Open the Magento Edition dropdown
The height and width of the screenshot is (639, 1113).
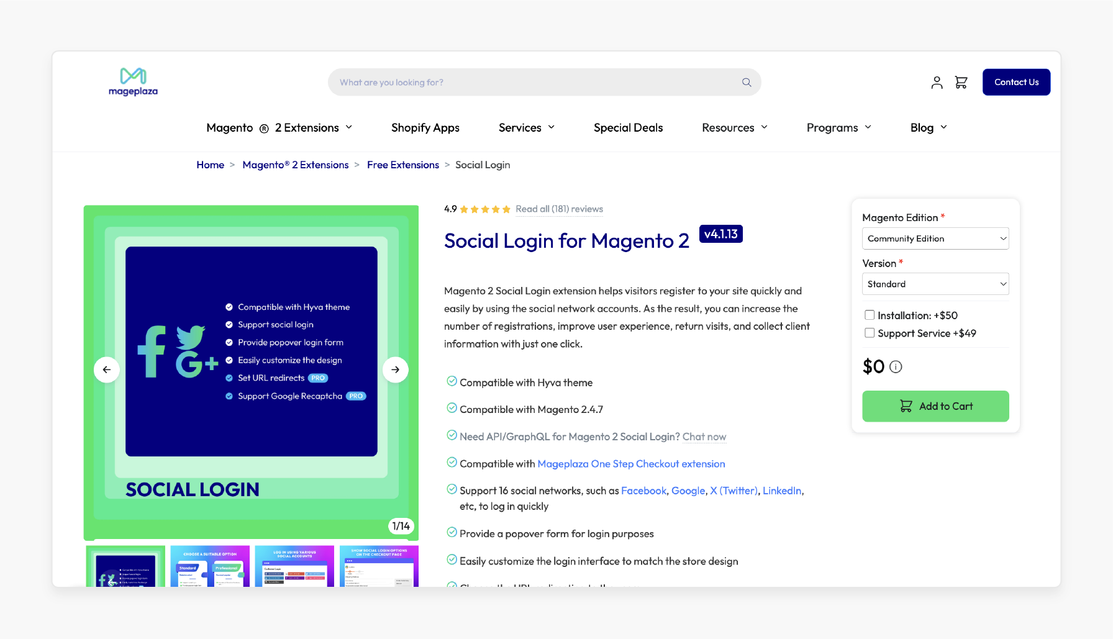click(935, 238)
